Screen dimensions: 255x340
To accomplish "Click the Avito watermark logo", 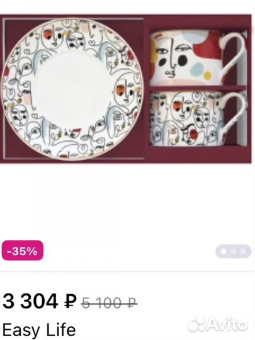I will 217,325.
